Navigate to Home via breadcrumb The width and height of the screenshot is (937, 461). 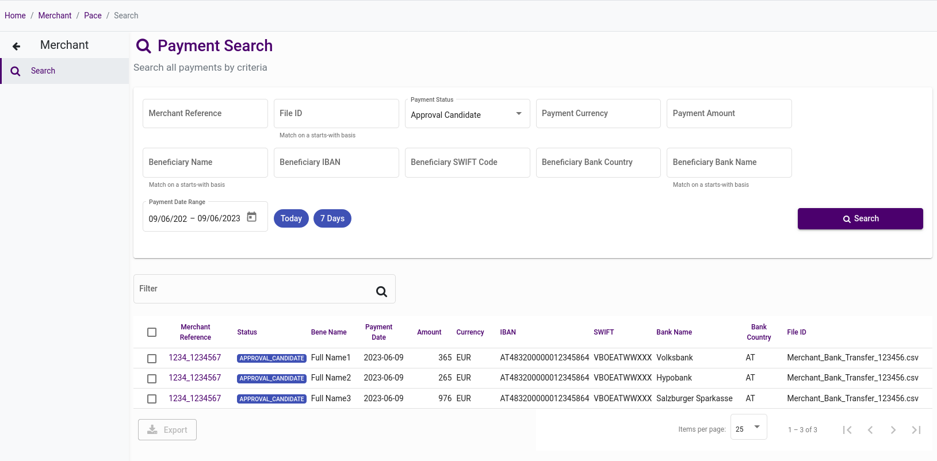pos(15,16)
